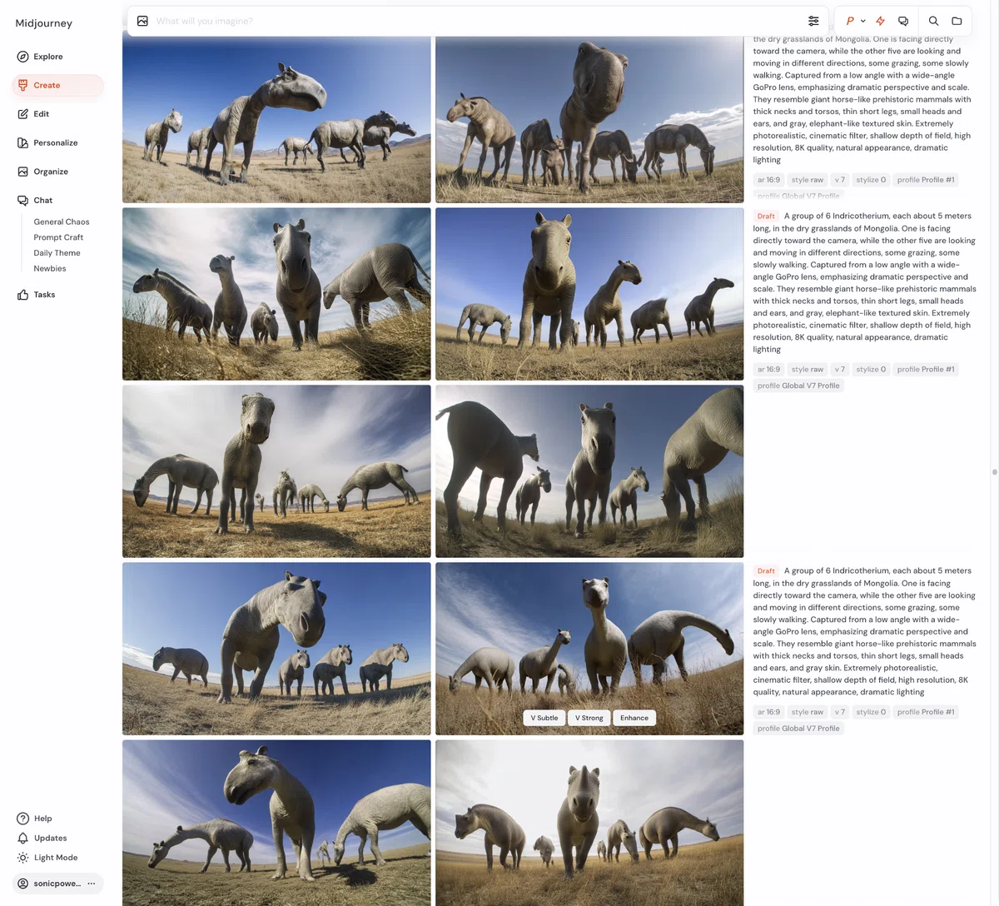Open the Newbies chat room
This screenshot has width=999, height=906.
click(x=50, y=268)
